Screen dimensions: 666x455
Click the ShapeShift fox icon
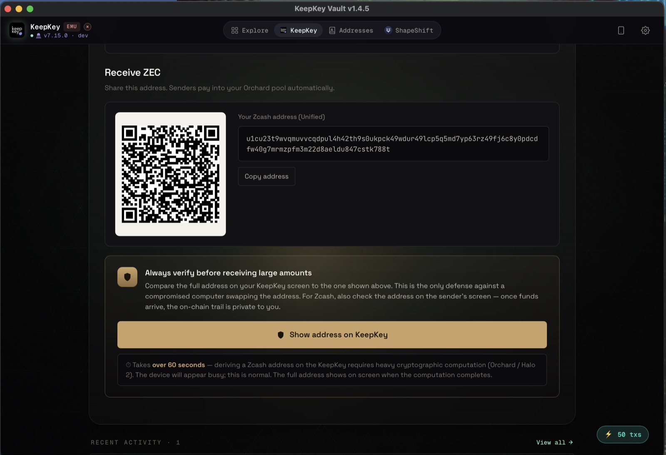tap(388, 30)
